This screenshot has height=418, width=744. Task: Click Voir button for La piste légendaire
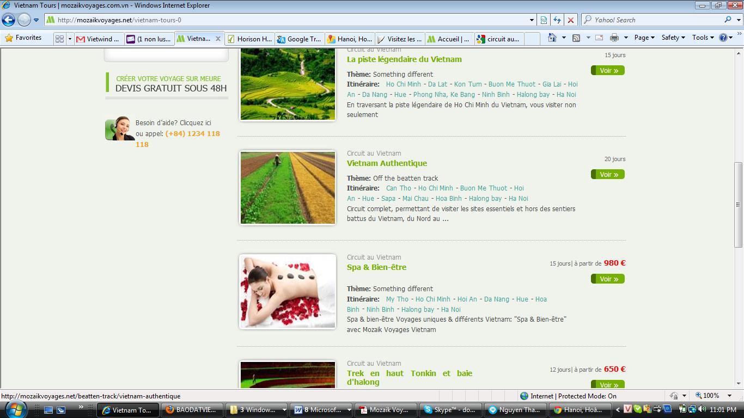click(607, 70)
